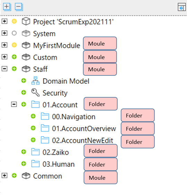187x195 pixels.
Task: Click the Folder label next to 02.AccountNewEdit
Action: [138, 142]
